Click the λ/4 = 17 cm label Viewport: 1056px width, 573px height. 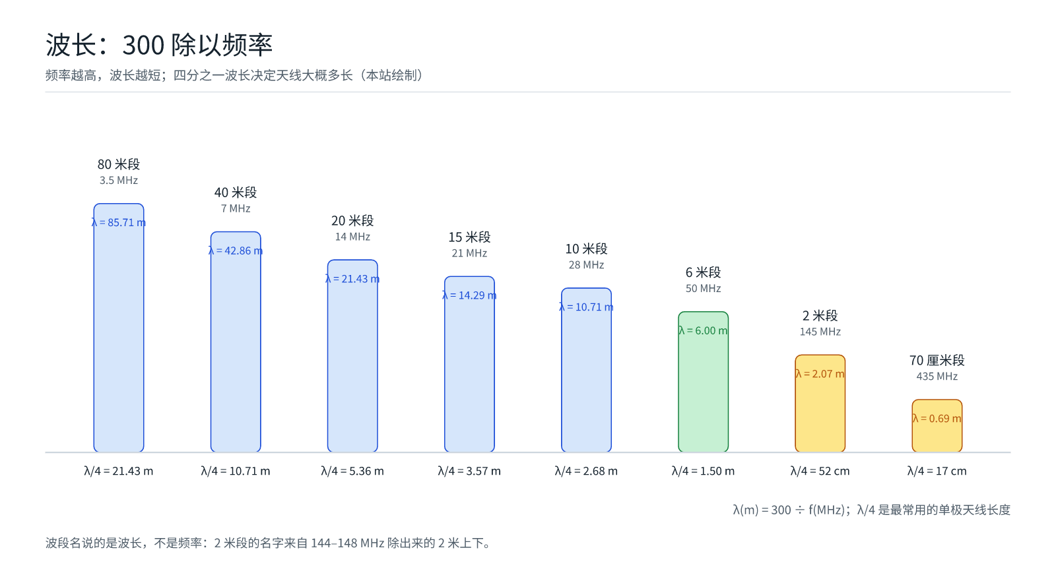click(937, 471)
